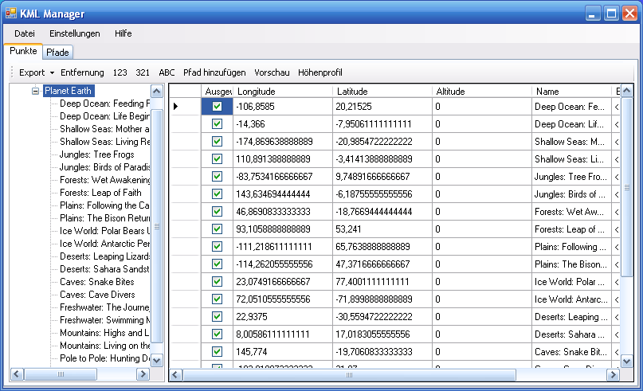Open the Export dropdown in toolbar
The width and height of the screenshot is (643, 391).
tap(37, 72)
